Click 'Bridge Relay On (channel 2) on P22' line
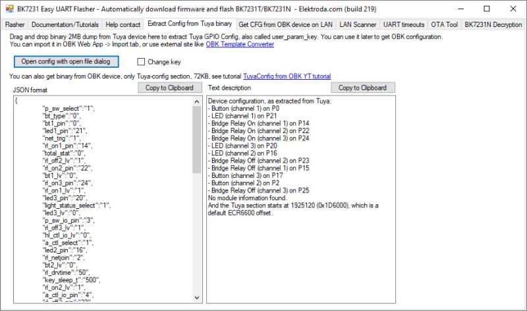The image size is (527, 311). click(x=259, y=130)
